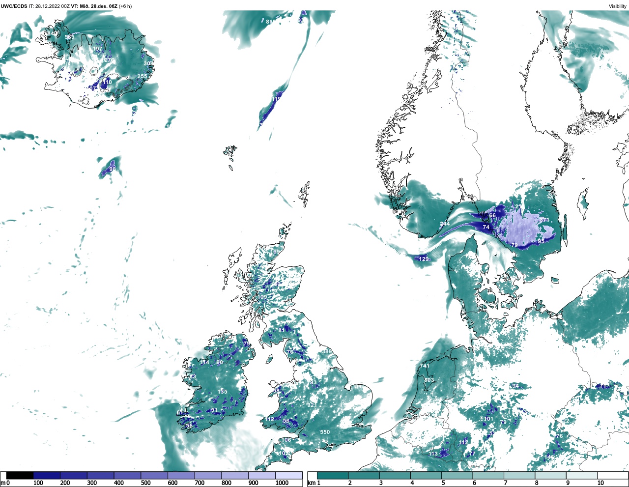This screenshot has width=629, height=487.
Task: Click the '741' value over the Netherlands
Action: 425,366
